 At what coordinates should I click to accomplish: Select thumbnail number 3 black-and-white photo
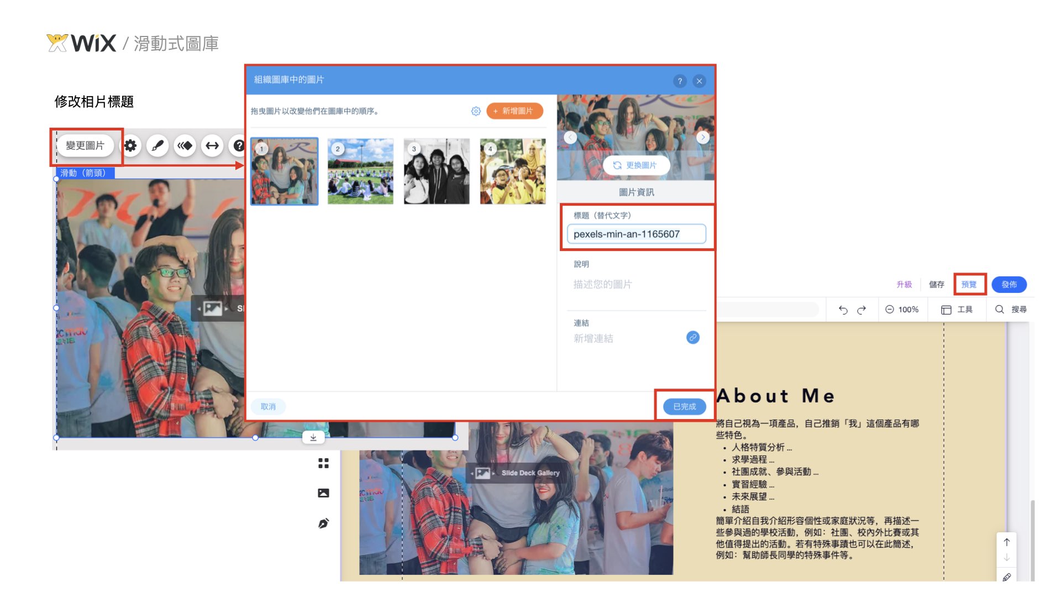click(437, 171)
